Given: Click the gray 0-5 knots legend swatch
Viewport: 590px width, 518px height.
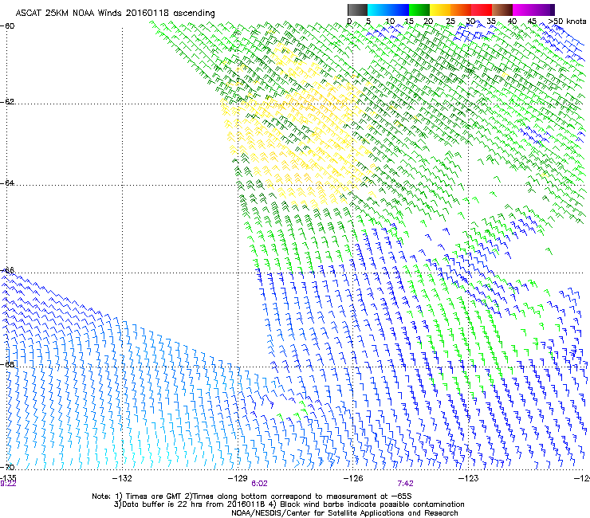Looking at the screenshot, I should pyautogui.click(x=357, y=10).
